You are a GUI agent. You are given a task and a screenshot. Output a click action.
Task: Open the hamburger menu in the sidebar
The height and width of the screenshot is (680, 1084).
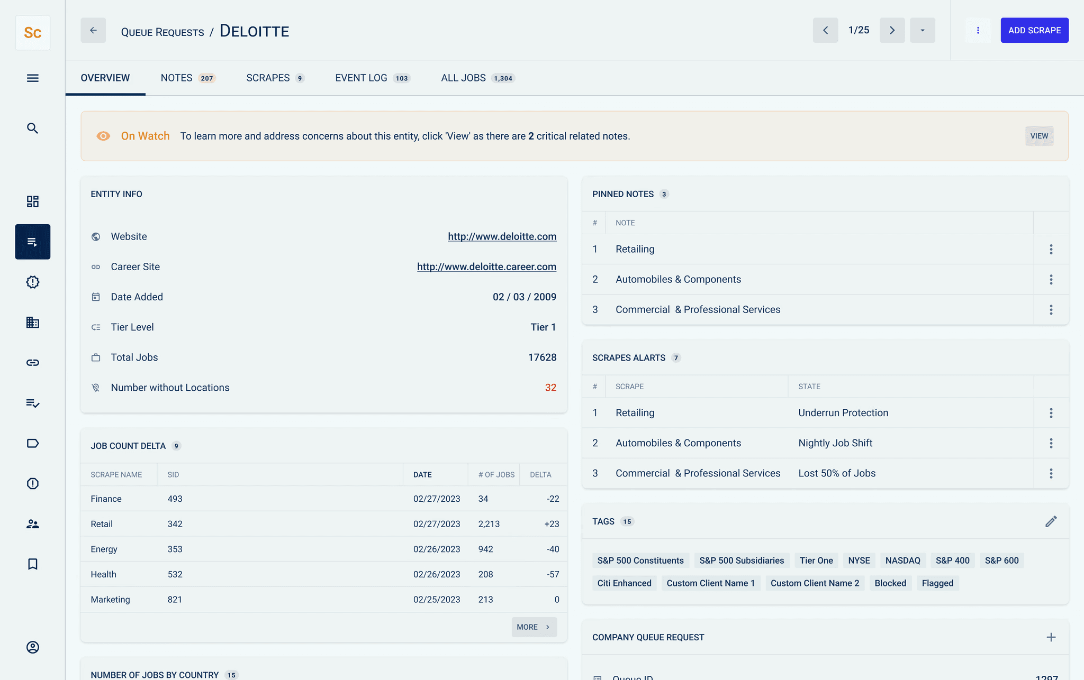click(33, 78)
